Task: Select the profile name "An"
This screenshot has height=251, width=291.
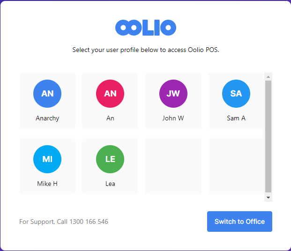Action: click(110, 118)
